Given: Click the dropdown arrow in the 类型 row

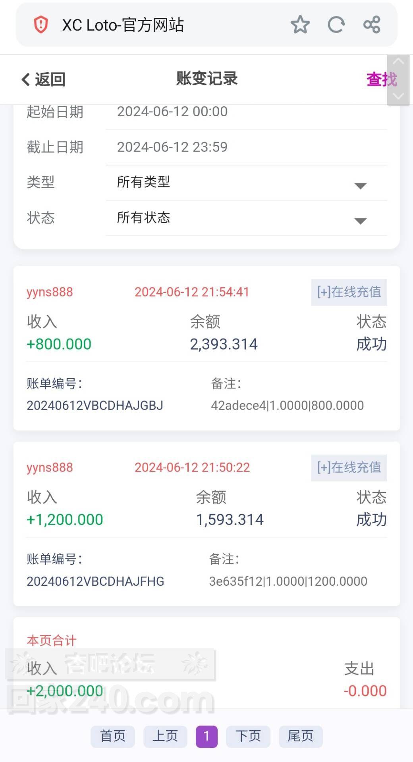Looking at the screenshot, I should pos(360,186).
